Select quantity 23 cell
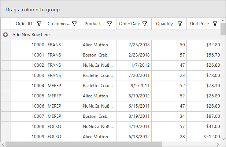The height and width of the screenshot is (147, 226). point(169,76)
